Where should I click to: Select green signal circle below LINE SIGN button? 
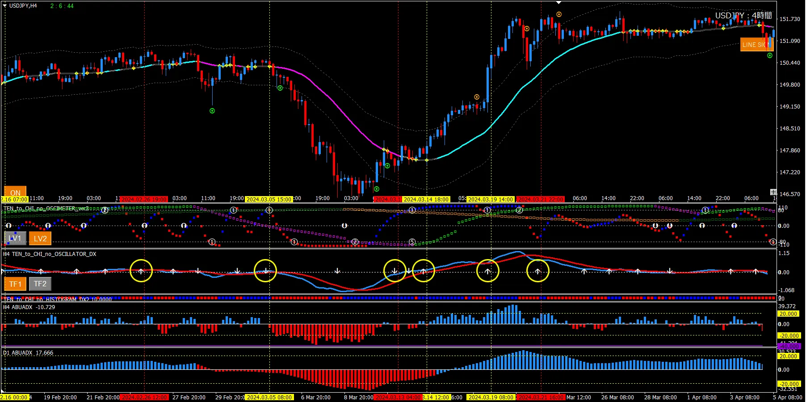pos(770,55)
